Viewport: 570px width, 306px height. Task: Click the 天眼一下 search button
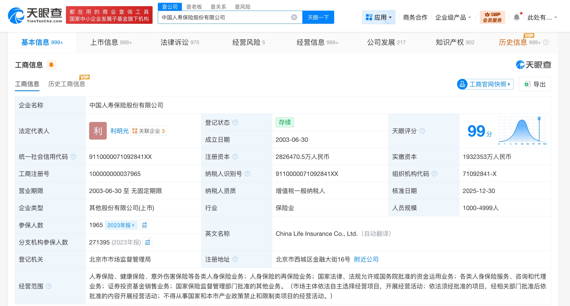[318, 17]
